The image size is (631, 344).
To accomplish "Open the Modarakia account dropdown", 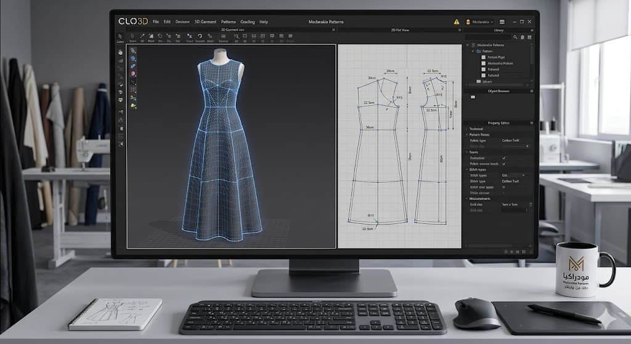I will [x=479, y=22].
